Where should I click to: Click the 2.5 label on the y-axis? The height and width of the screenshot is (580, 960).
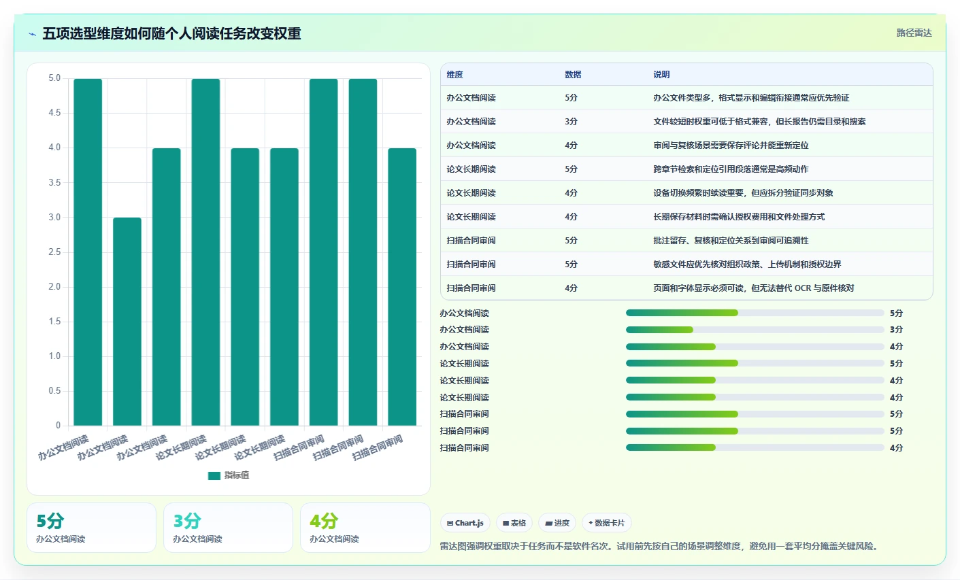(54, 252)
